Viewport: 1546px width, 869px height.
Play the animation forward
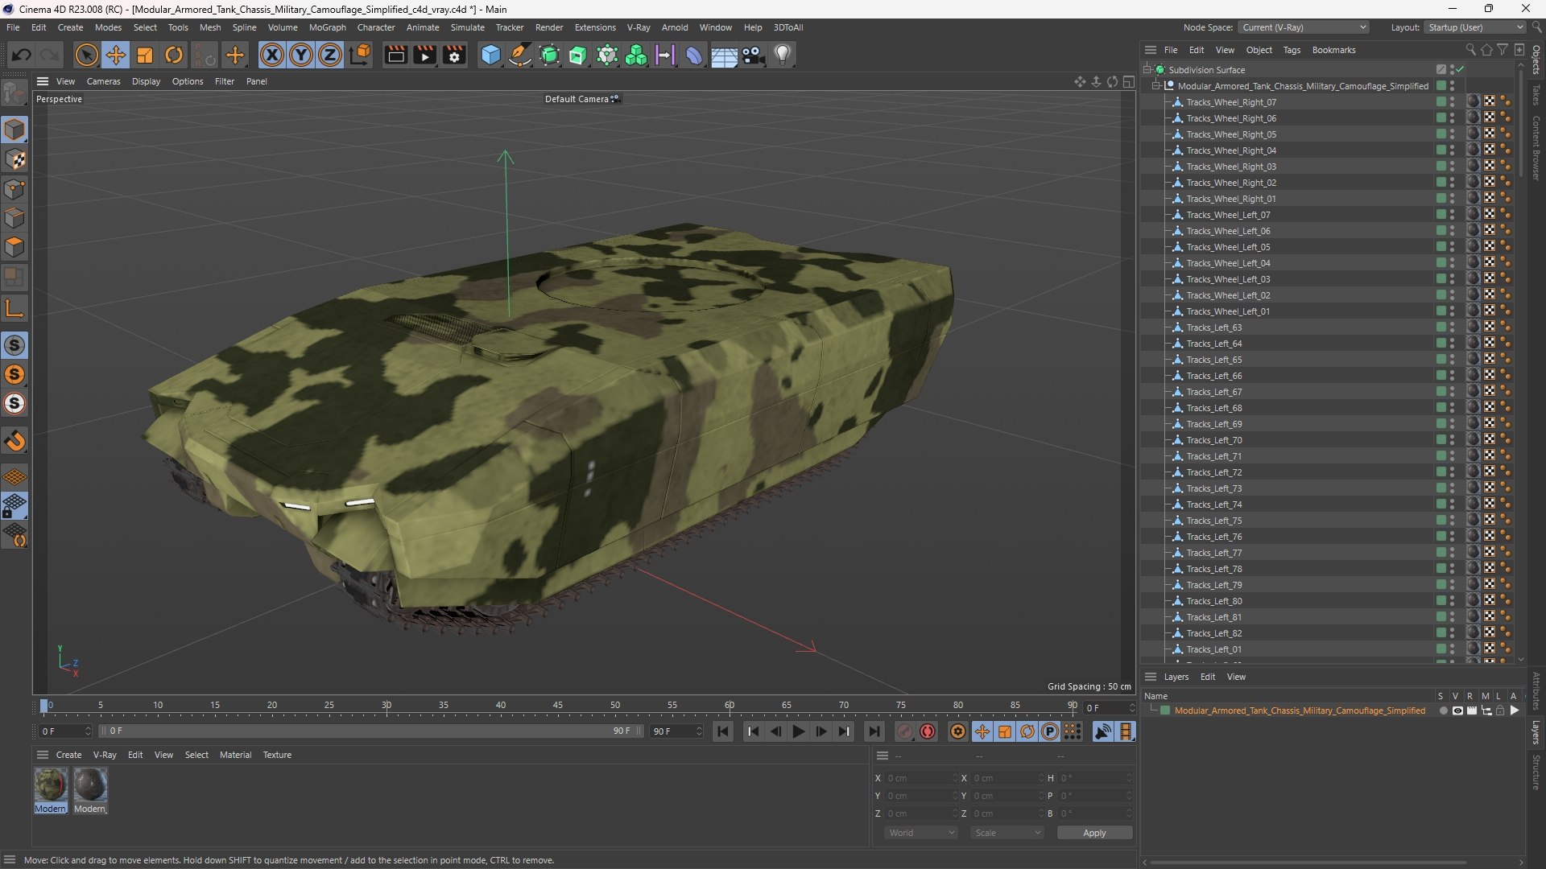click(x=799, y=731)
